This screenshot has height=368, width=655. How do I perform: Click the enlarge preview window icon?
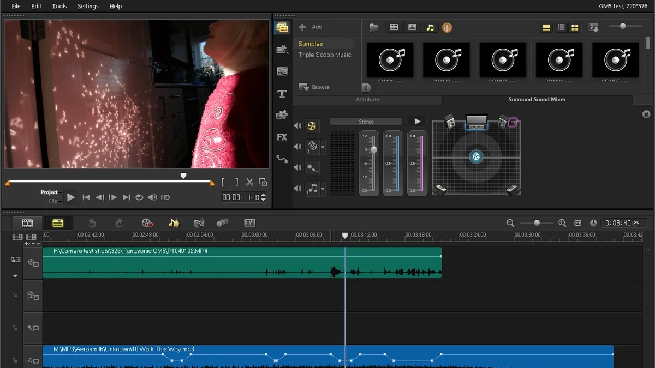pos(263,182)
